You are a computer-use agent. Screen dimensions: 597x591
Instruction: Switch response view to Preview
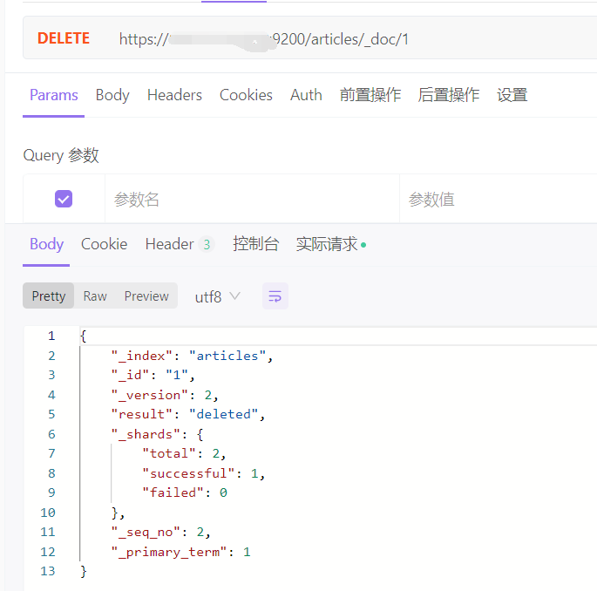pos(146,296)
